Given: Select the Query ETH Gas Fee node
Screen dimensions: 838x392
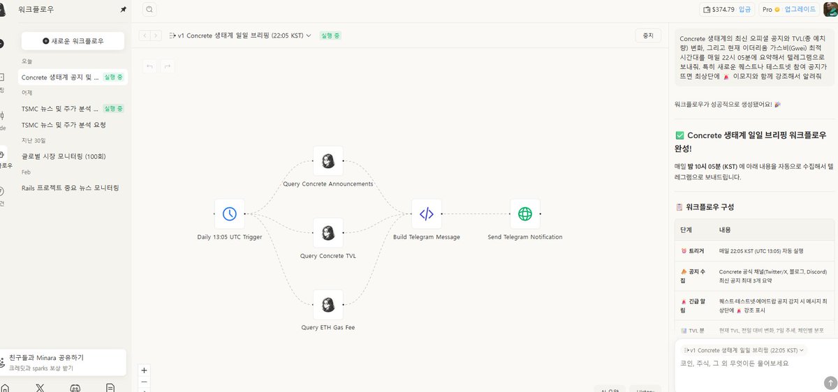Looking at the screenshot, I should [x=328, y=305].
